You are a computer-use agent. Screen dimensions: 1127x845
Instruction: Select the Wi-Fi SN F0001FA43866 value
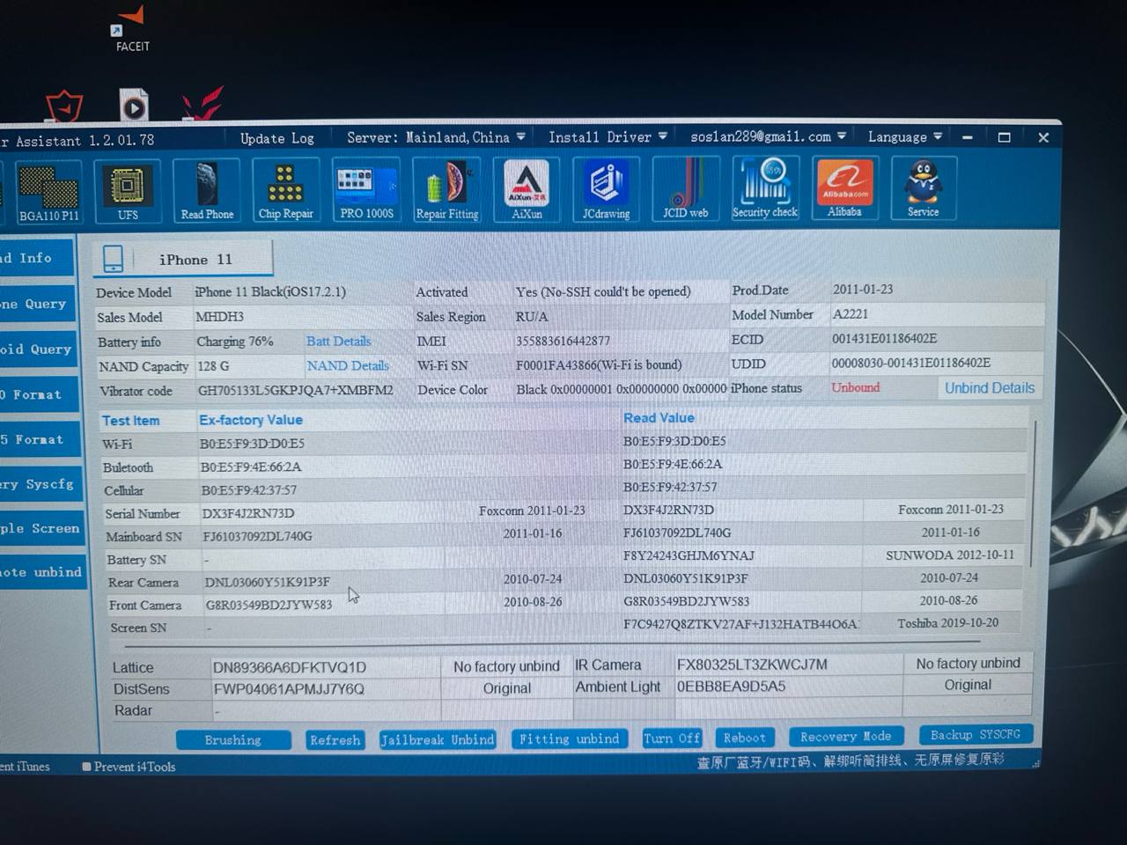click(x=599, y=364)
